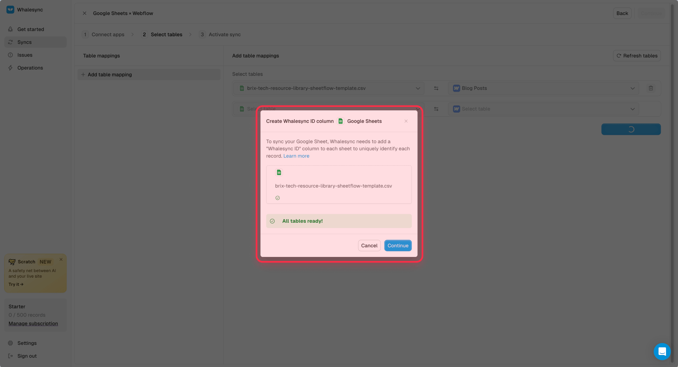Click the check icon under the file name
The height and width of the screenshot is (367, 678).
278,198
